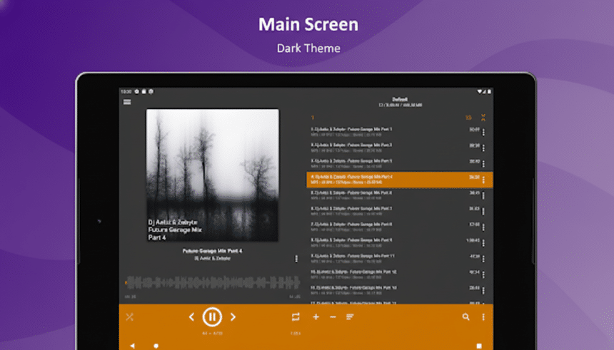Open the menu for track 6
This screenshot has width=614, height=350.
483,211
